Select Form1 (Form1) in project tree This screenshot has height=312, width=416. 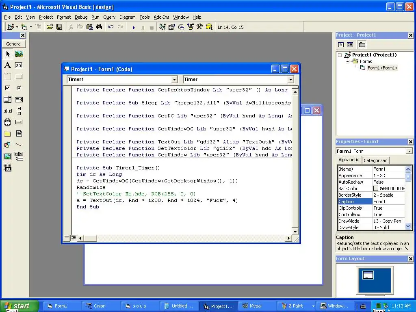pyautogui.click(x=382, y=68)
